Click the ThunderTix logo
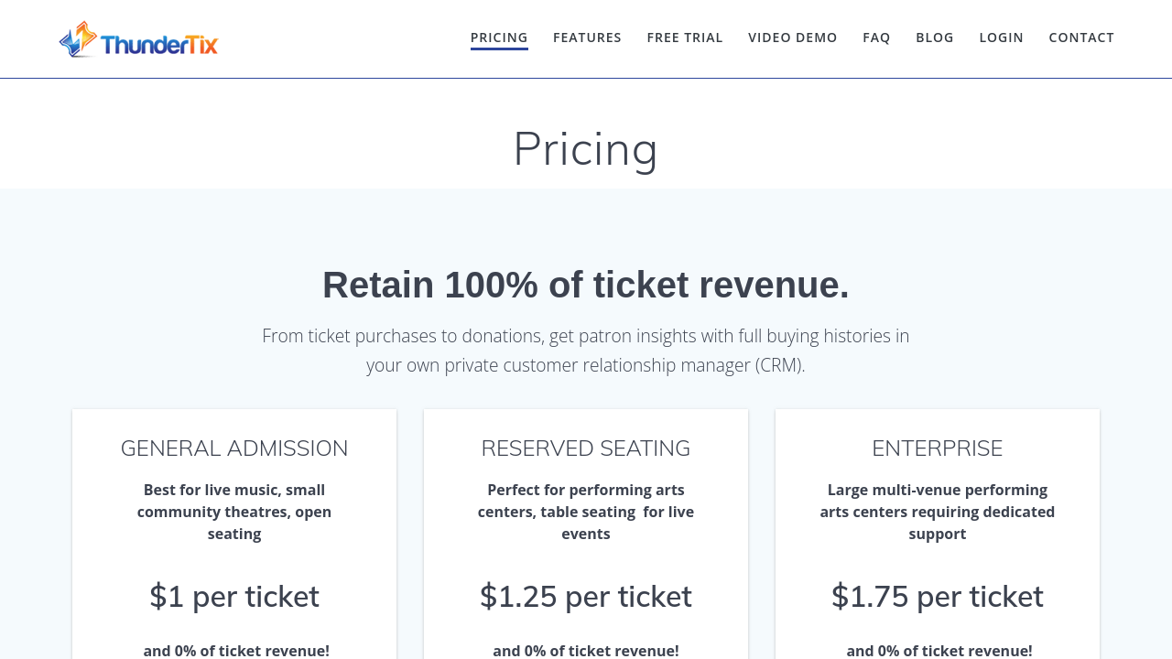Image resolution: width=1172 pixels, height=659 pixels. 139,39
